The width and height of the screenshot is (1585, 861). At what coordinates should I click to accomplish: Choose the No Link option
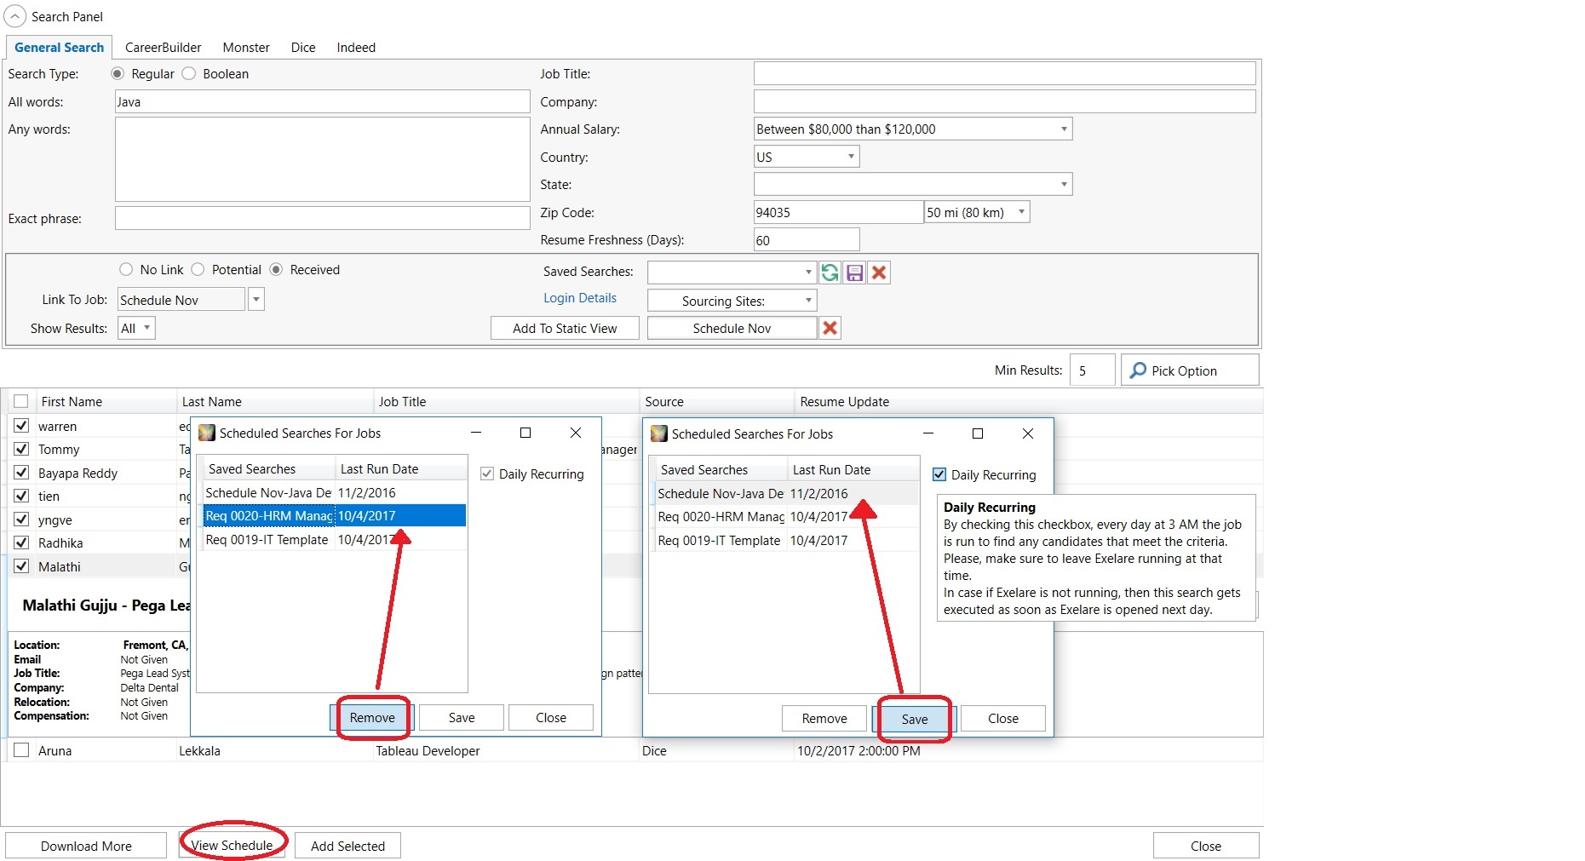pyautogui.click(x=126, y=270)
